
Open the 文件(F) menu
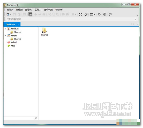[x=10, y=10]
